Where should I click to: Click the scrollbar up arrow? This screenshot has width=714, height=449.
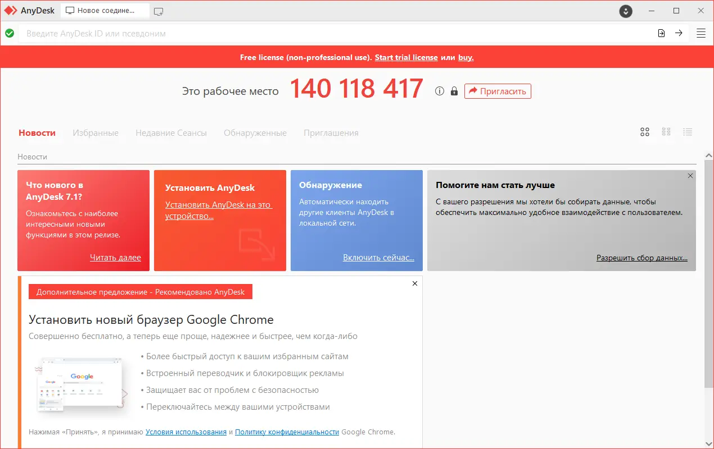[708, 155]
